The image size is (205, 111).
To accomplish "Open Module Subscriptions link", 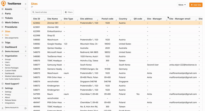I will click(14, 76).
